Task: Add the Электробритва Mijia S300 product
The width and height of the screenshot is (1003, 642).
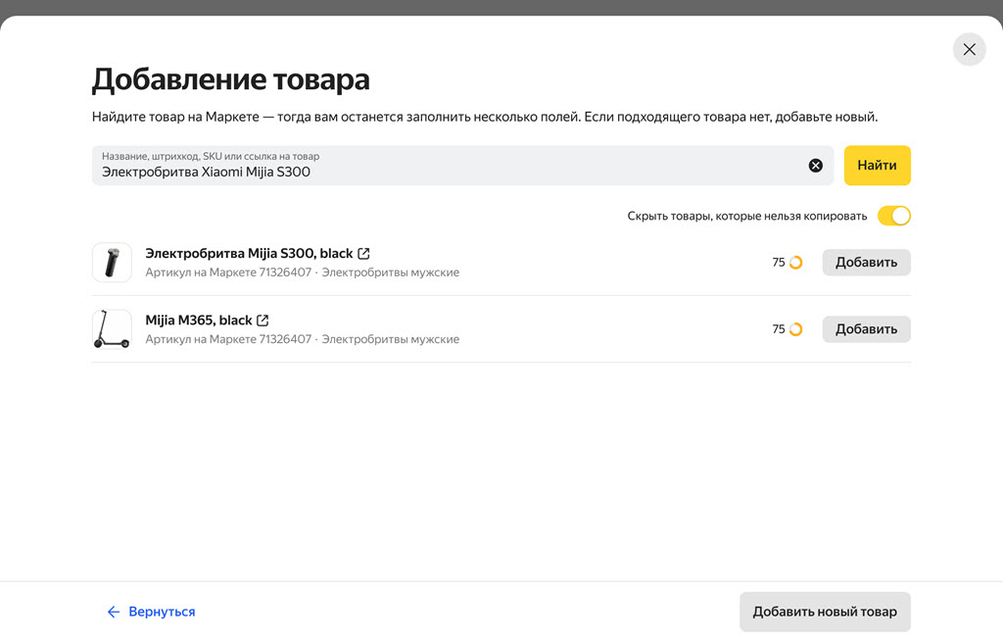Action: (866, 263)
